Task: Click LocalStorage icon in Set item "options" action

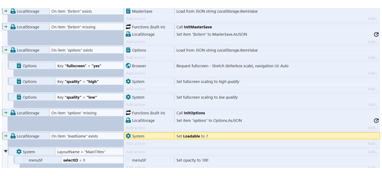Action: pos(128,121)
